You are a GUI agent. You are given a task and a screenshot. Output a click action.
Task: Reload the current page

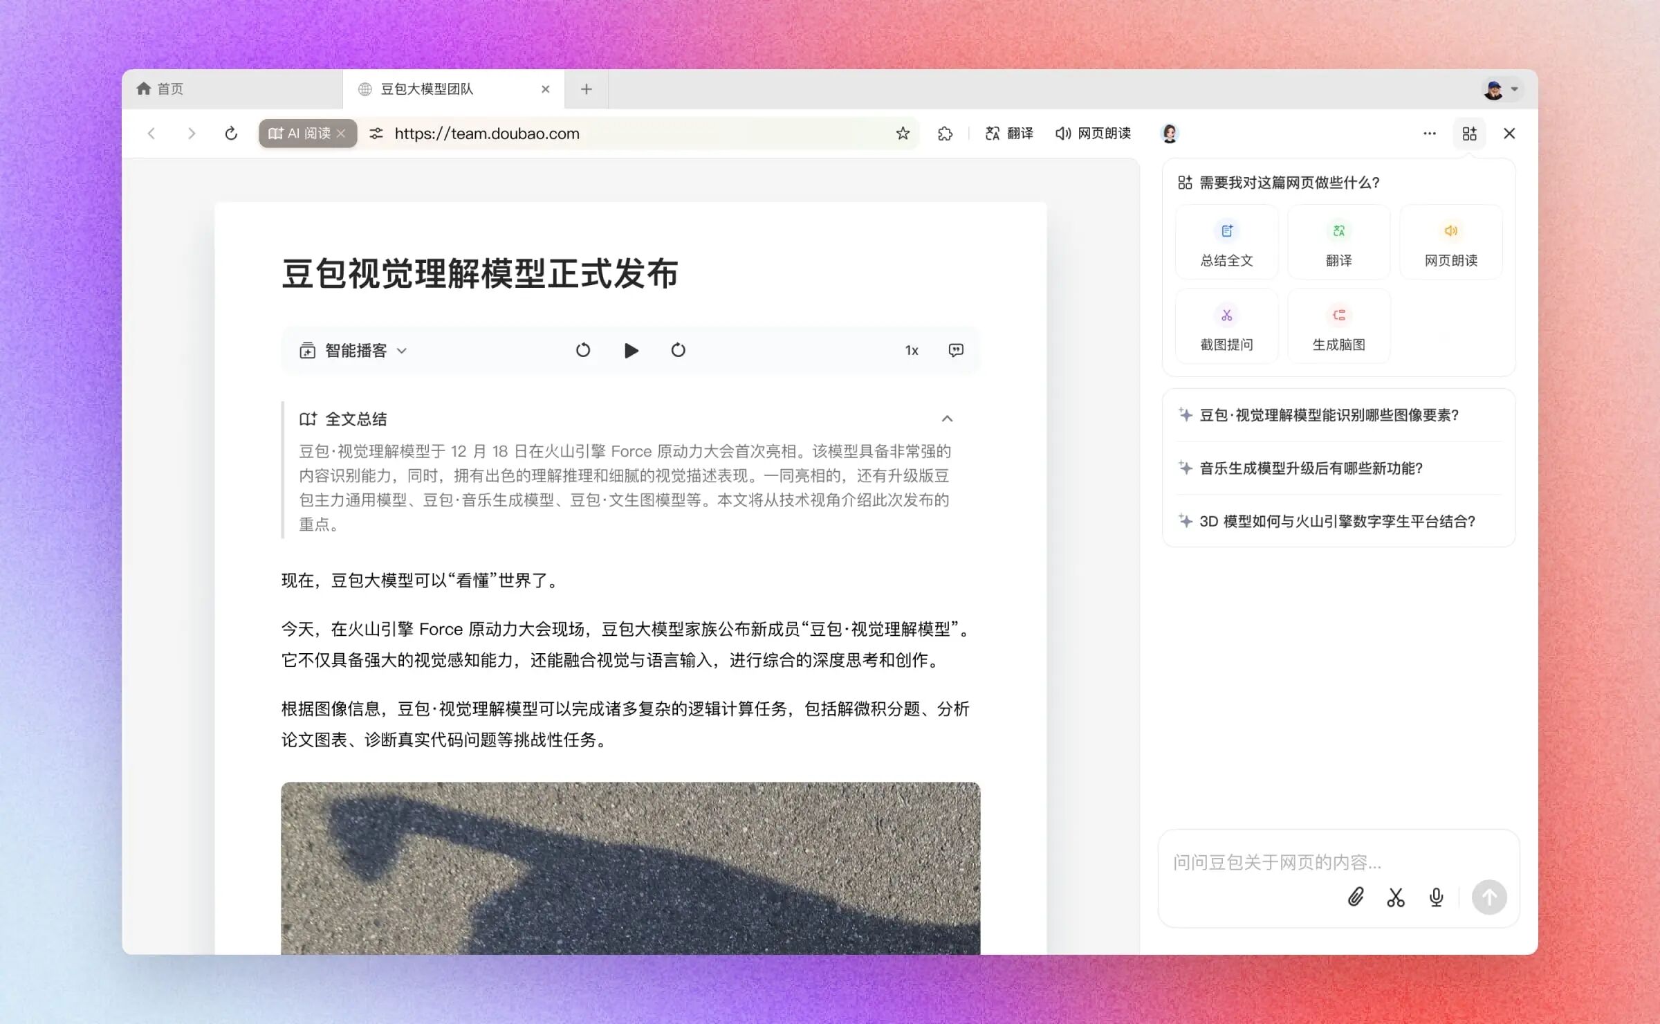tap(231, 133)
